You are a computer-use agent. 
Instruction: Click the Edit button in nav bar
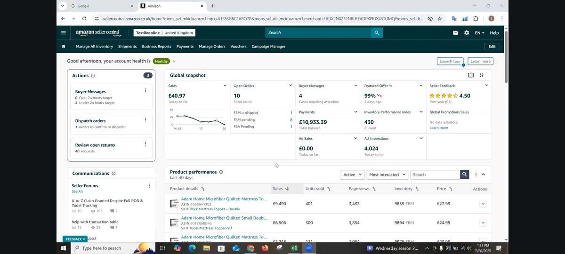tap(492, 47)
